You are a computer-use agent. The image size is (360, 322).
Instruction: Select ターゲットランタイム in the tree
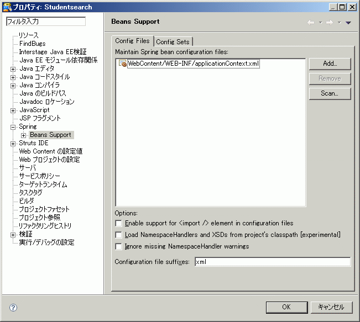[x=43, y=184]
